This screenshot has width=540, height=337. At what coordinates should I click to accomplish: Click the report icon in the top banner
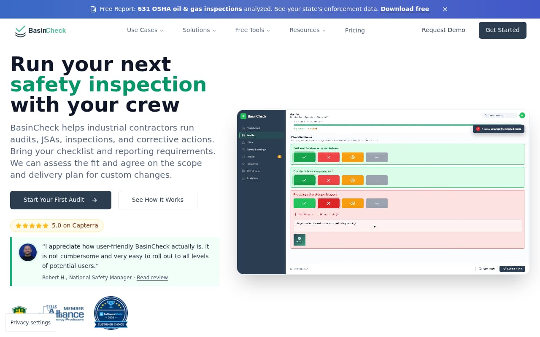click(93, 9)
